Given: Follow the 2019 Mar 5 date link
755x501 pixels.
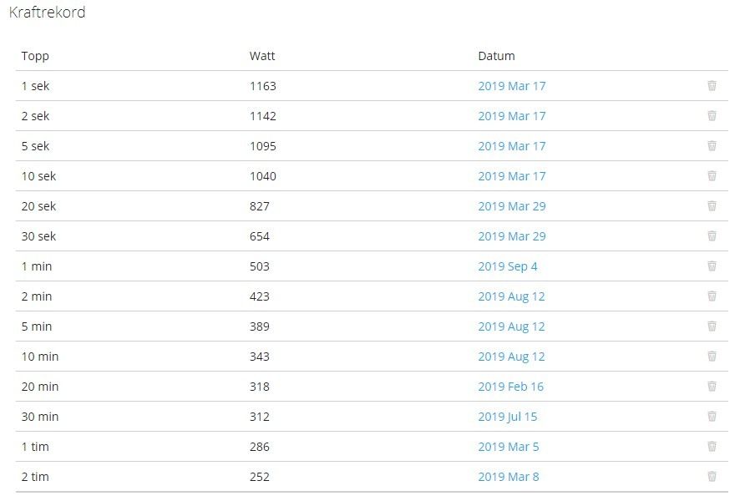Looking at the screenshot, I should (x=509, y=447).
